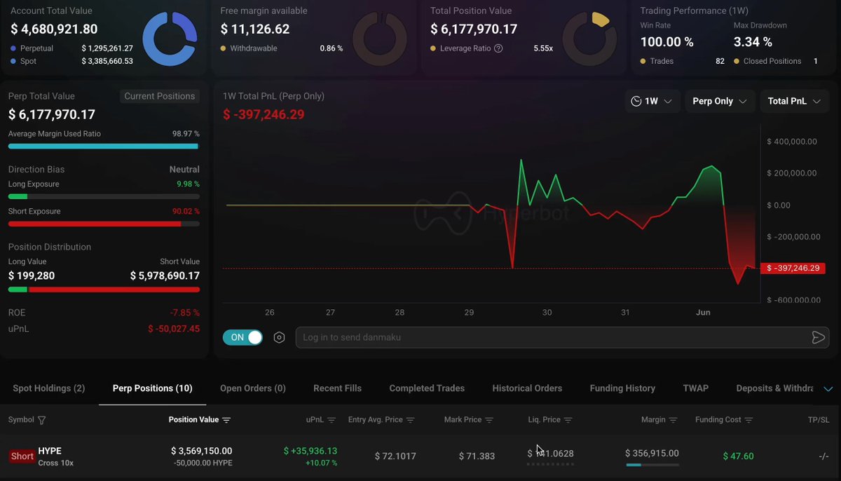Click the Account Total Value donut chart
Screen dimensions: 841x481
[x=170, y=39]
